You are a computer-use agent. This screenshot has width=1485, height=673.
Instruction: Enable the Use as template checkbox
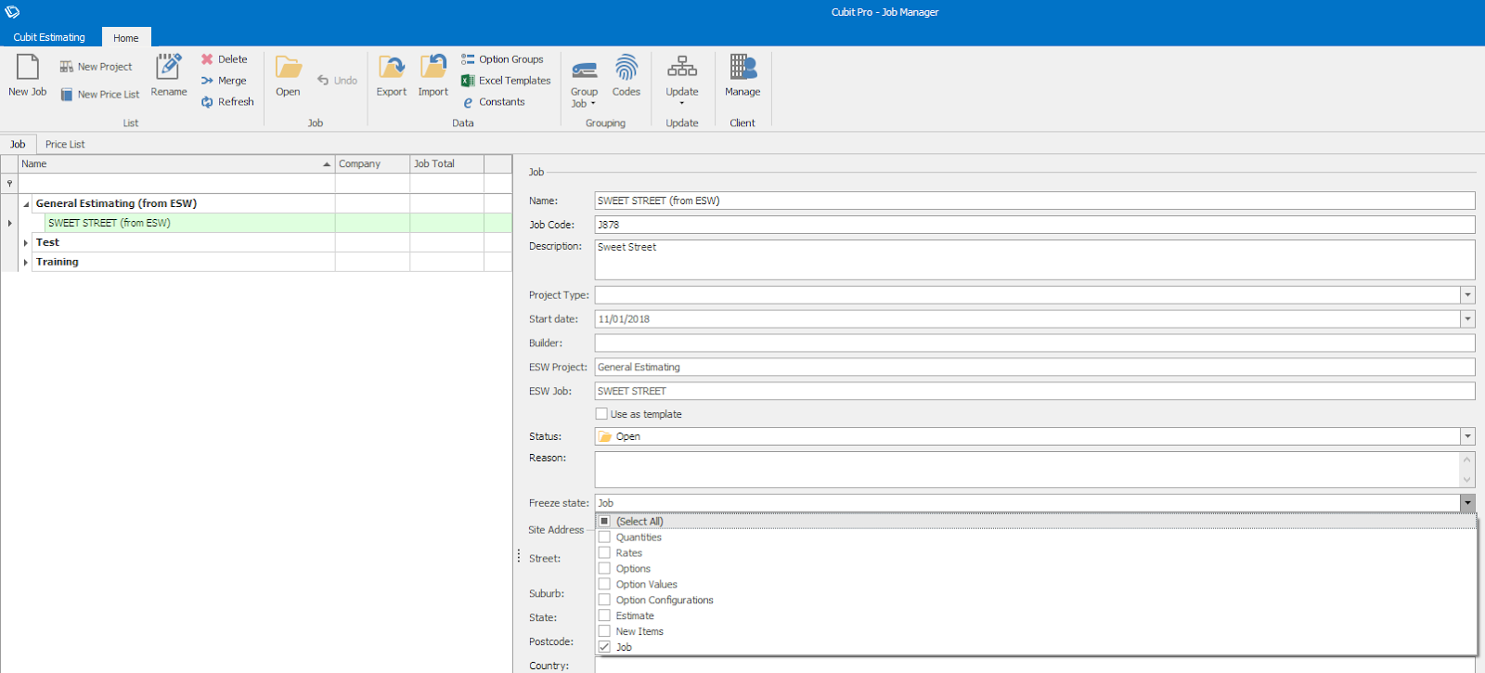click(x=601, y=414)
